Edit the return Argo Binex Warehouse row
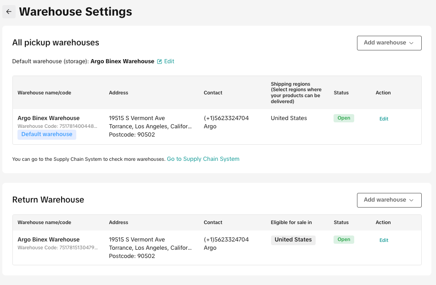 384,240
